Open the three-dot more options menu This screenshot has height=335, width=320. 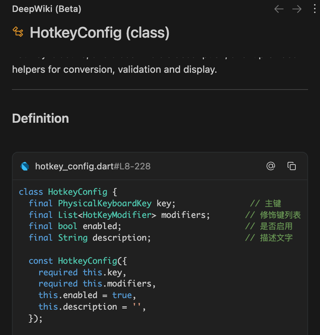[314, 9]
